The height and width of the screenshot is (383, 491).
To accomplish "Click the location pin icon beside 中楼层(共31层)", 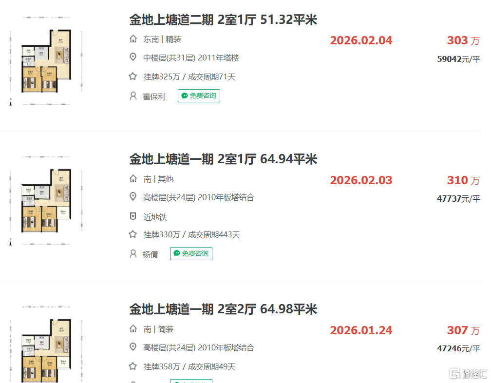I will [x=133, y=57].
